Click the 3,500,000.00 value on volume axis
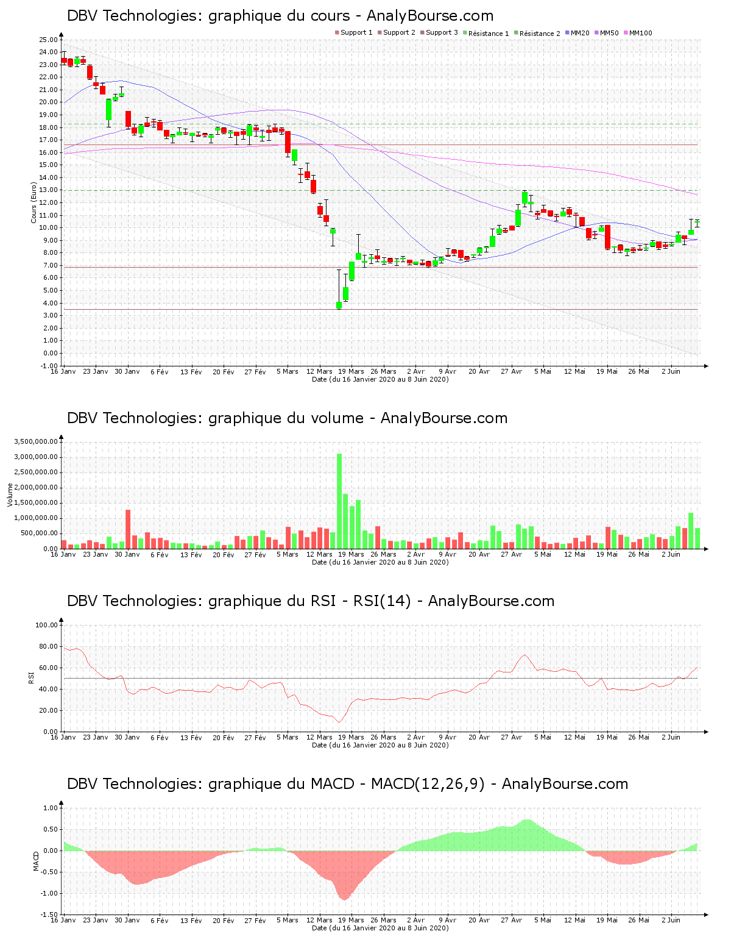This screenshot has width=731, height=945. pos(35,441)
